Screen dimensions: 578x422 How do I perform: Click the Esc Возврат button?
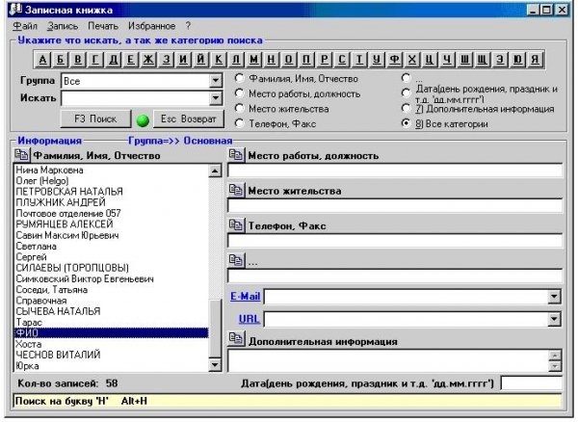pos(187,119)
